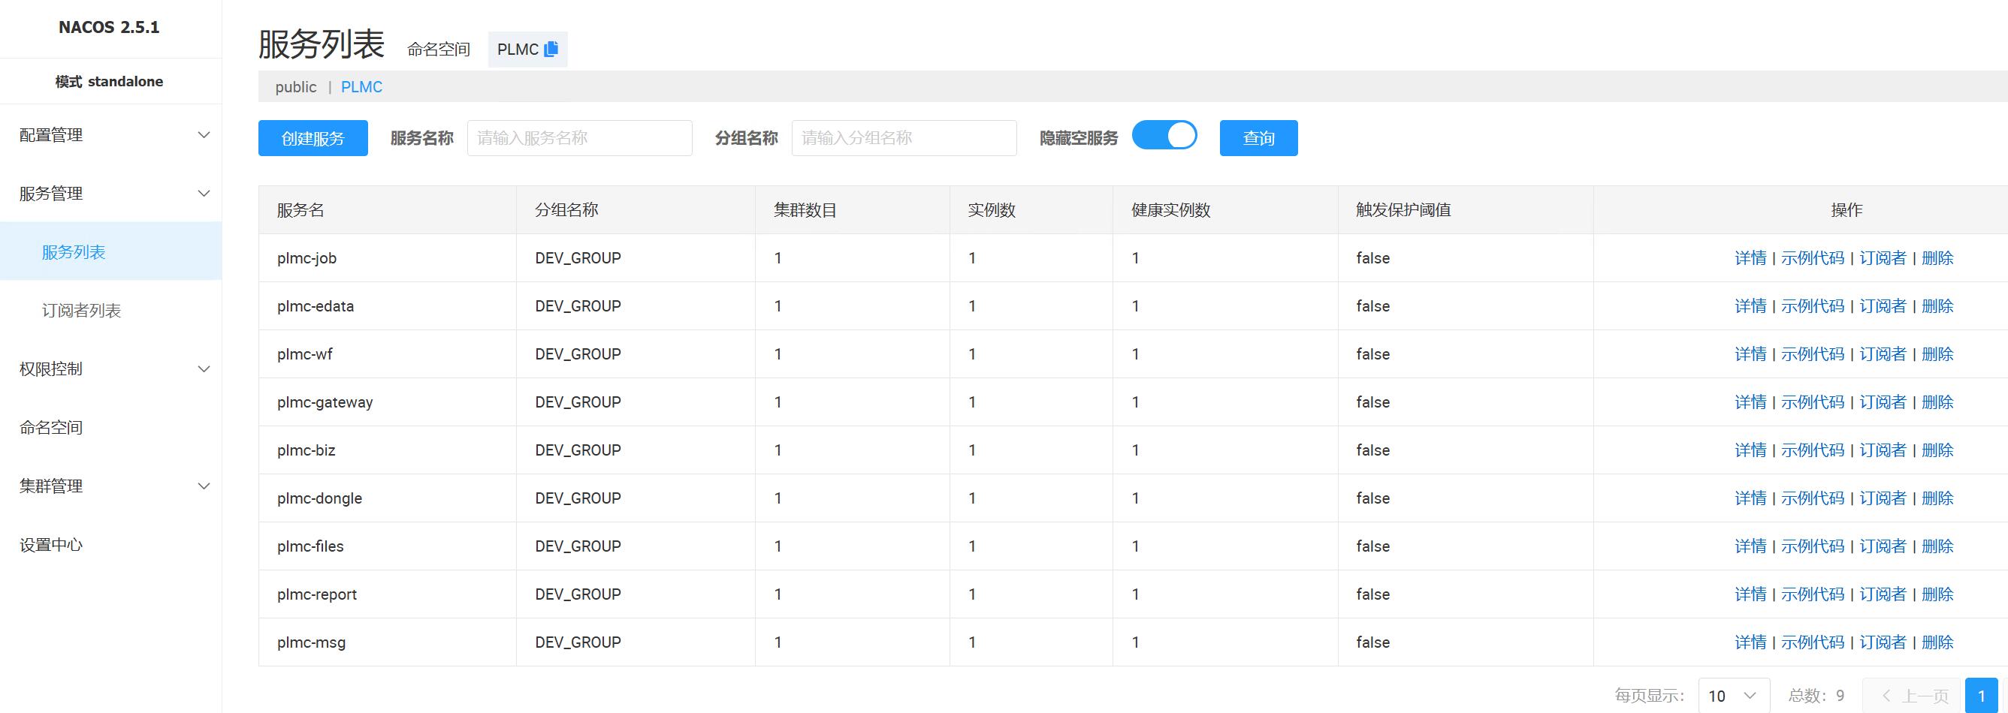View 示例代码 for plmc-gateway
The image size is (2008, 713).
1813,402
